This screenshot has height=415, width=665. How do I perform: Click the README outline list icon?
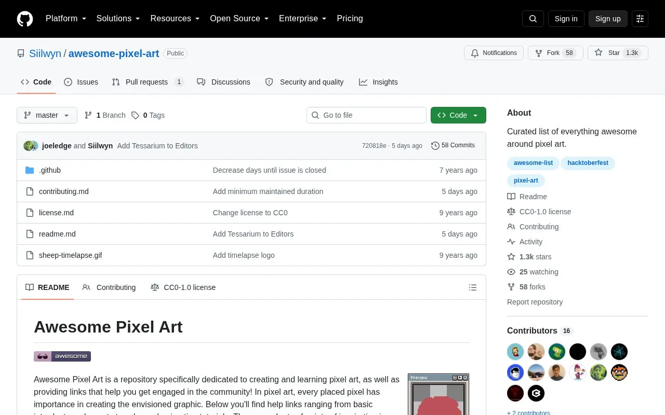(473, 287)
